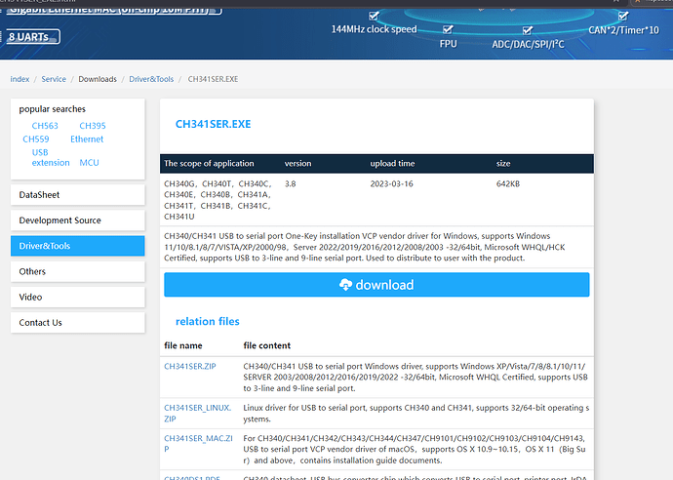This screenshot has height=480, width=673.
Task: Click the 144MHz clock speed checkmark
Action: (x=374, y=16)
